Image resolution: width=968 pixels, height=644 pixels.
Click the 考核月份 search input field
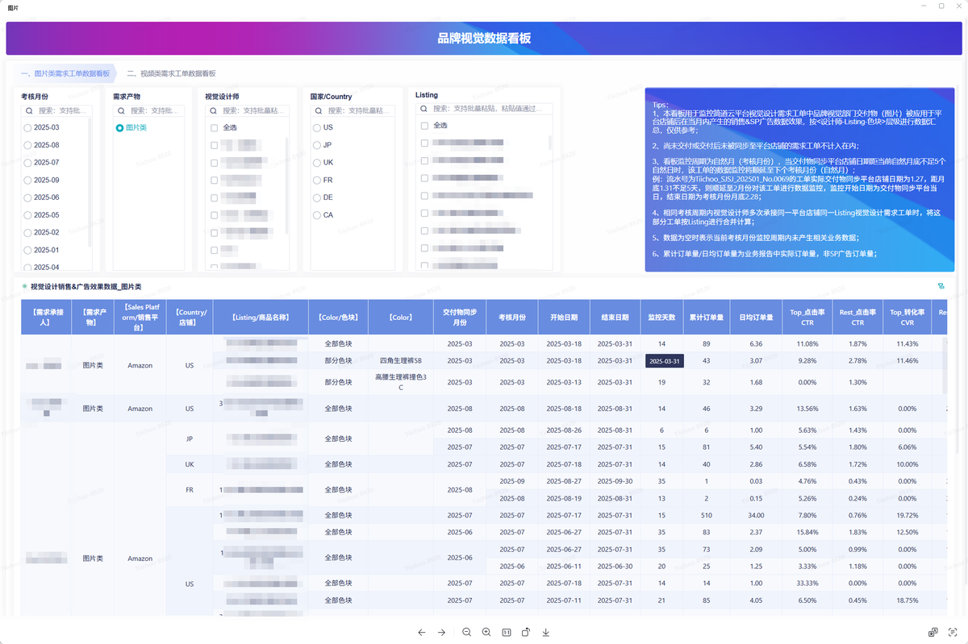[x=61, y=110]
